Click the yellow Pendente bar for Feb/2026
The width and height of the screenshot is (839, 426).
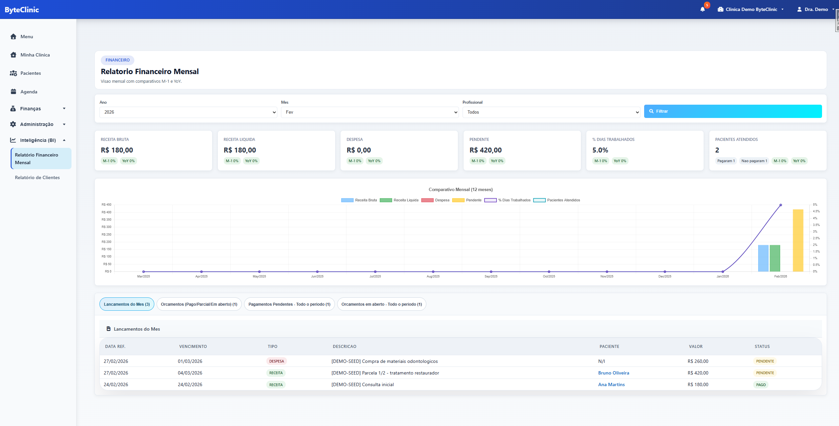point(798,240)
